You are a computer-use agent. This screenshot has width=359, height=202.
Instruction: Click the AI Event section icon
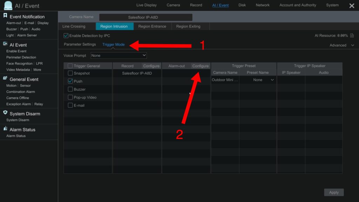click(x=5, y=44)
